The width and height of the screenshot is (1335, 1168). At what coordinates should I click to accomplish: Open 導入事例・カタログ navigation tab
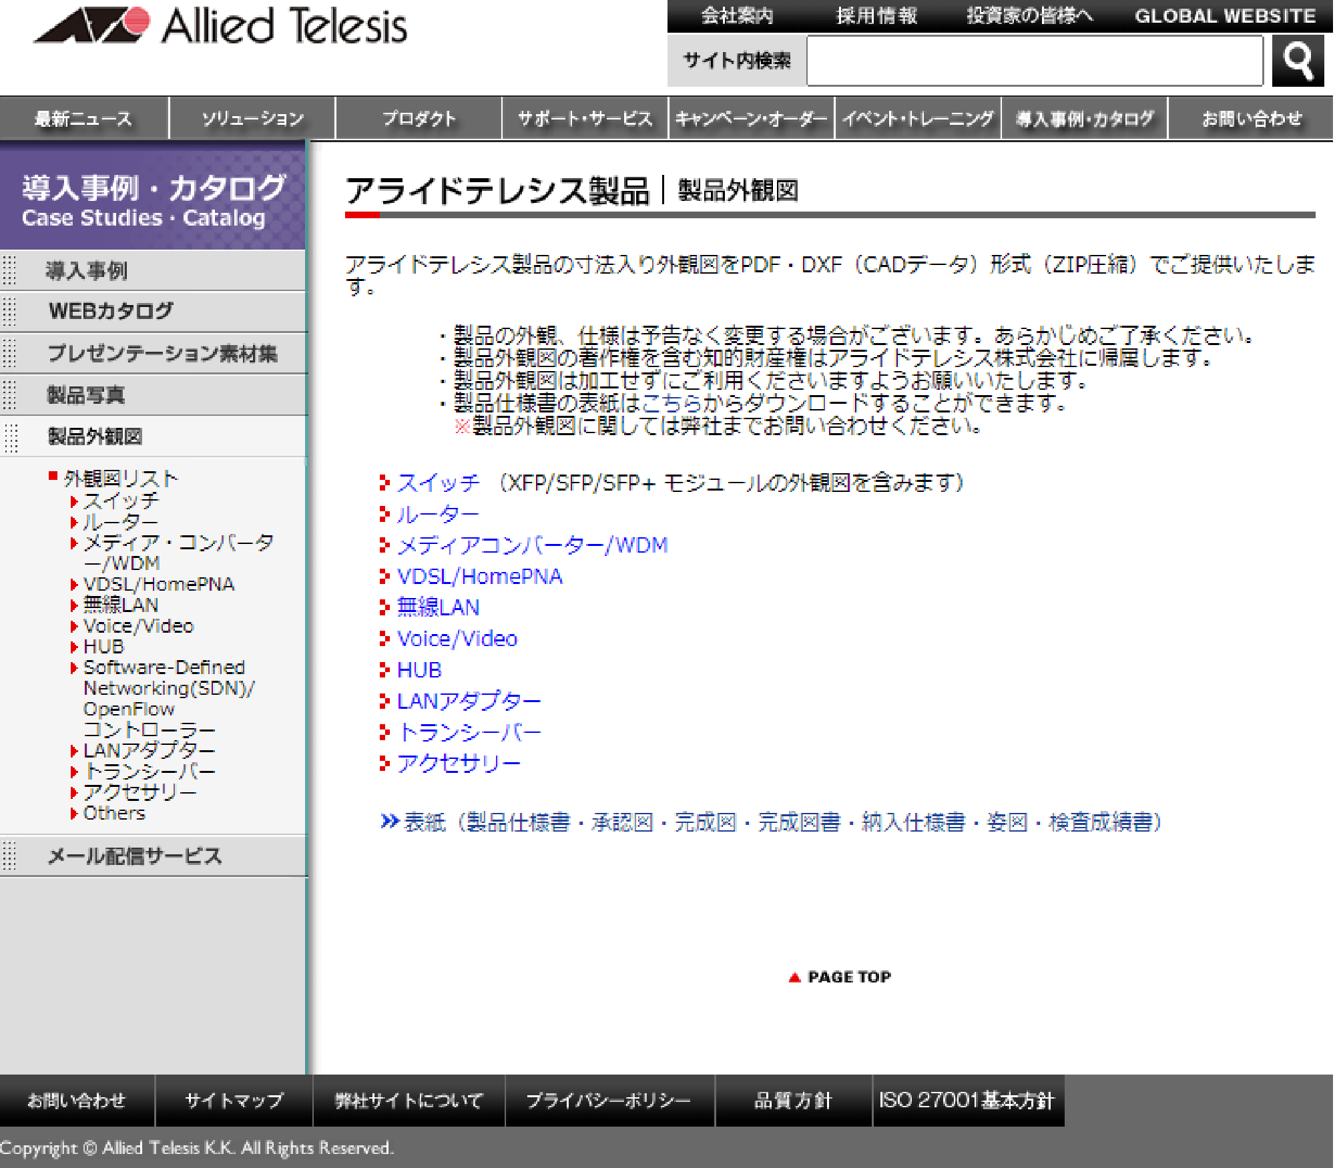tap(1084, 118)
